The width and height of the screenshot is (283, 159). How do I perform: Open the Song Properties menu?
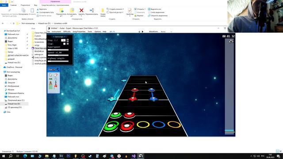coord(79,31)
